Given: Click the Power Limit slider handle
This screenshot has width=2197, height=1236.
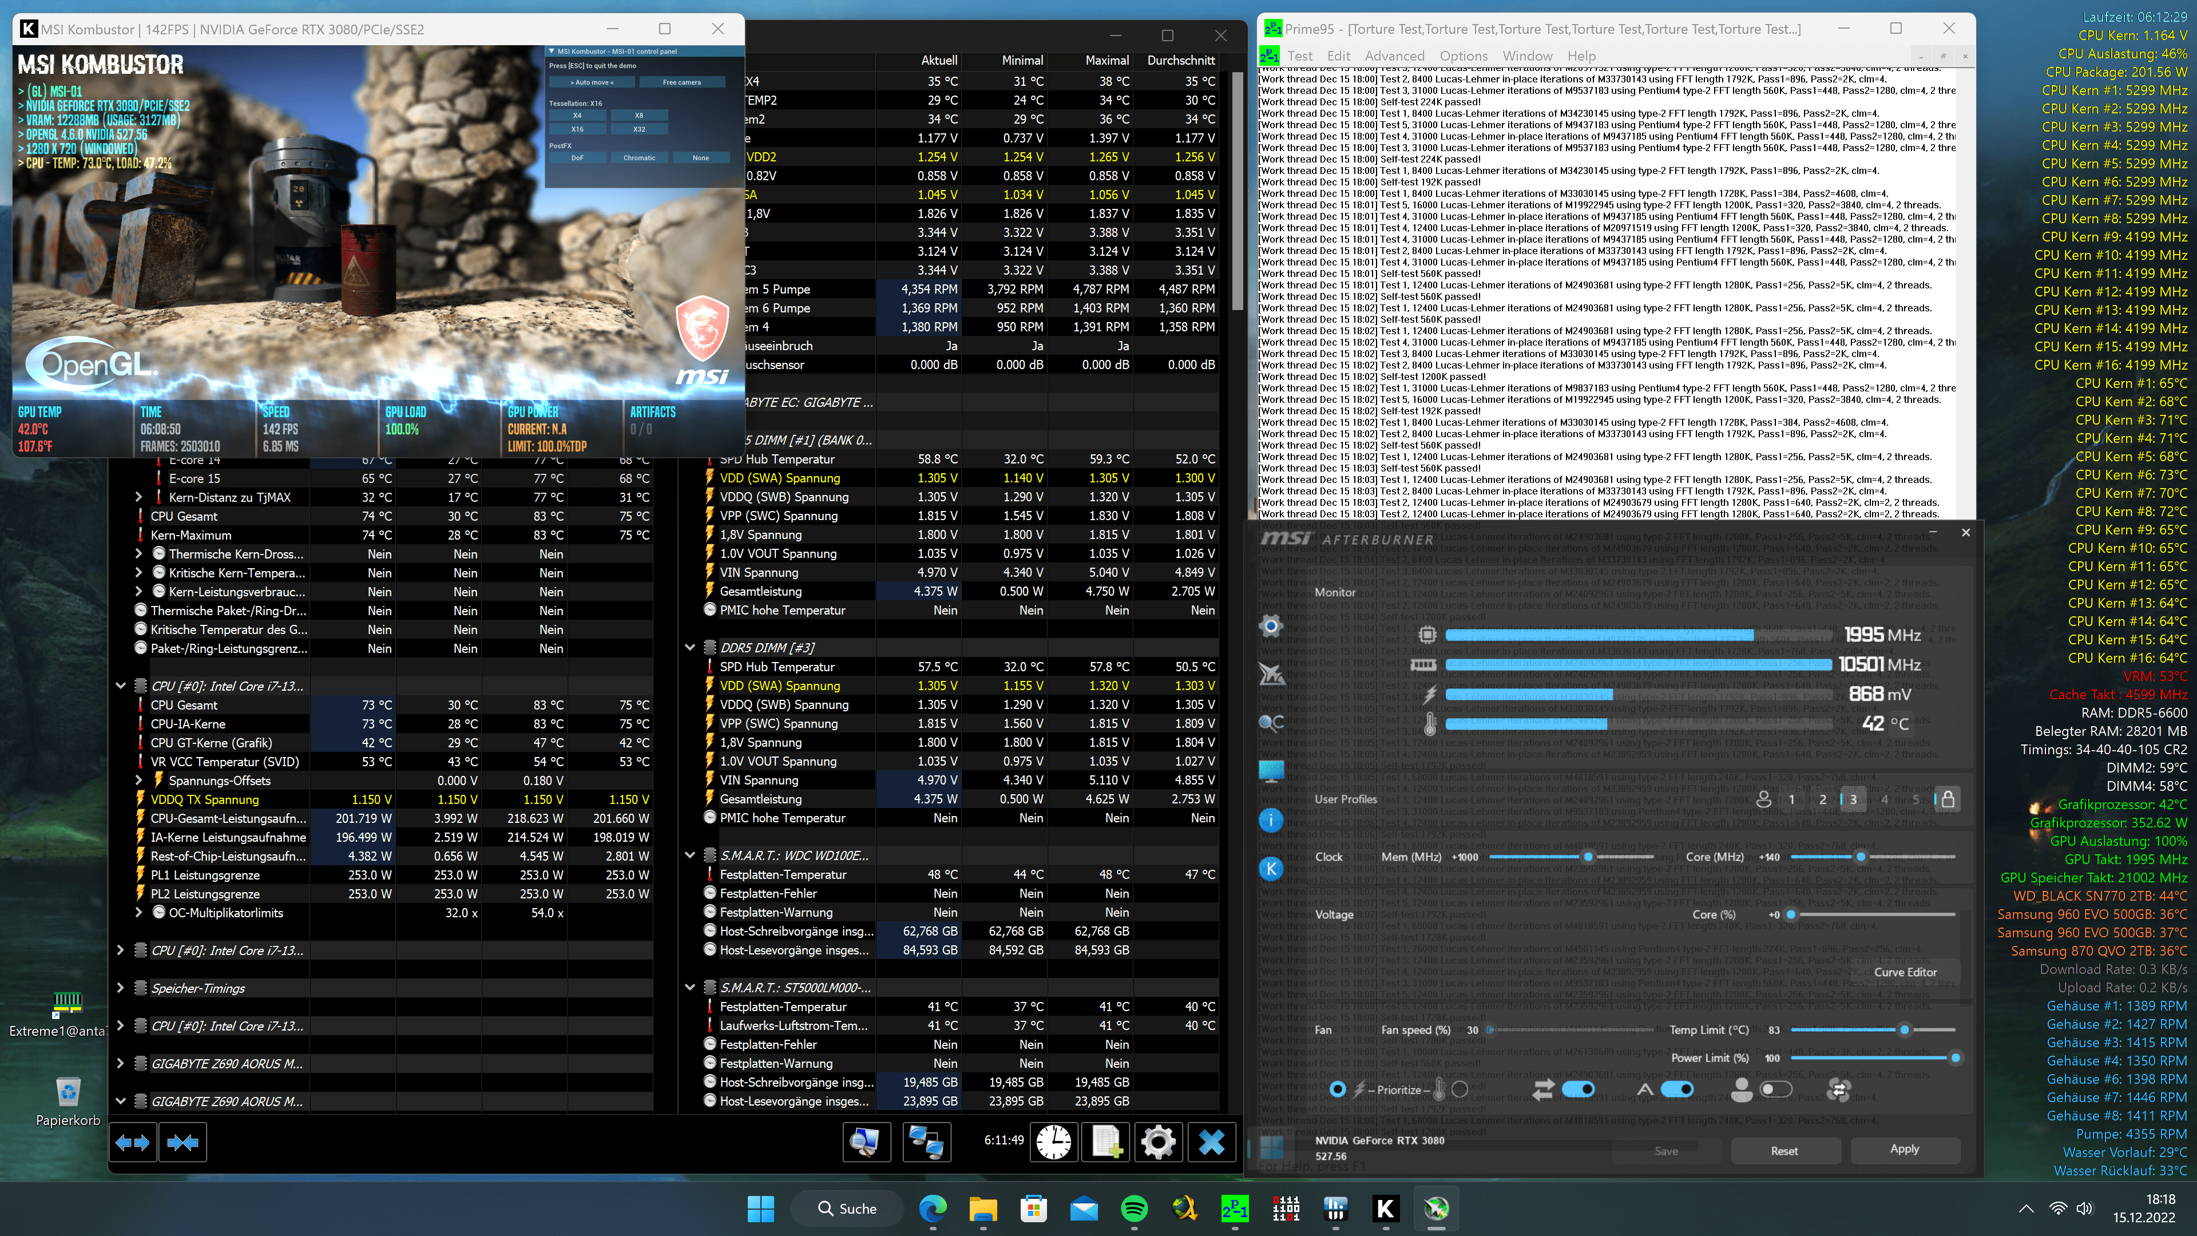Looking at the screenshot, I should point(1955,1057).
